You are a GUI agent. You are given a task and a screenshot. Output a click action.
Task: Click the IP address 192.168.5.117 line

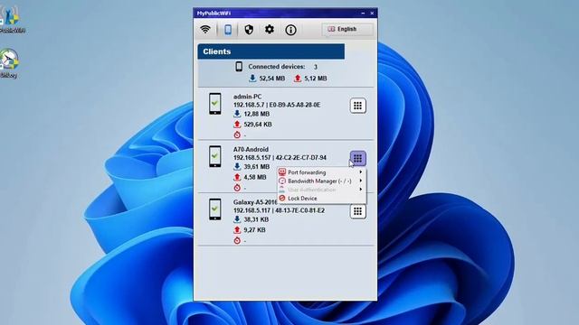coord(279,210)
